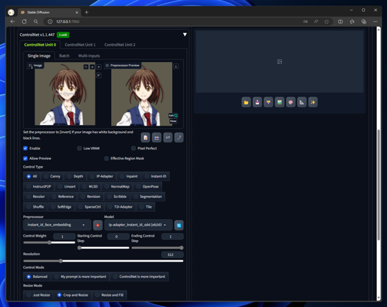Open images output folder icon
This screenshot has width=387, height=307.
click(246, 102)
